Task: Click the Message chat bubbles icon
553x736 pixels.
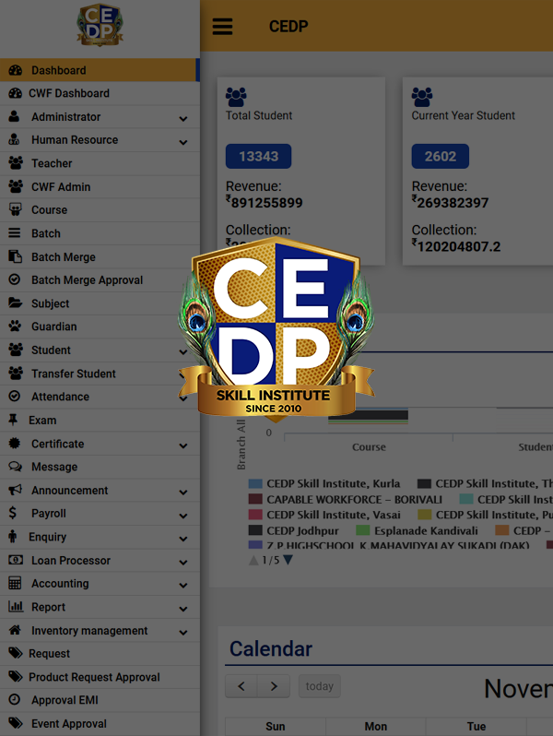Action: tap(15, 467)
